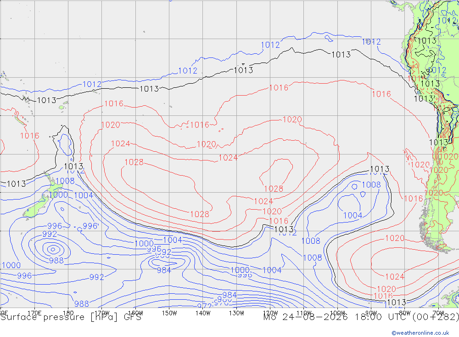
Task: Click the 140W longitude axis label
Action: coord(203,313)
